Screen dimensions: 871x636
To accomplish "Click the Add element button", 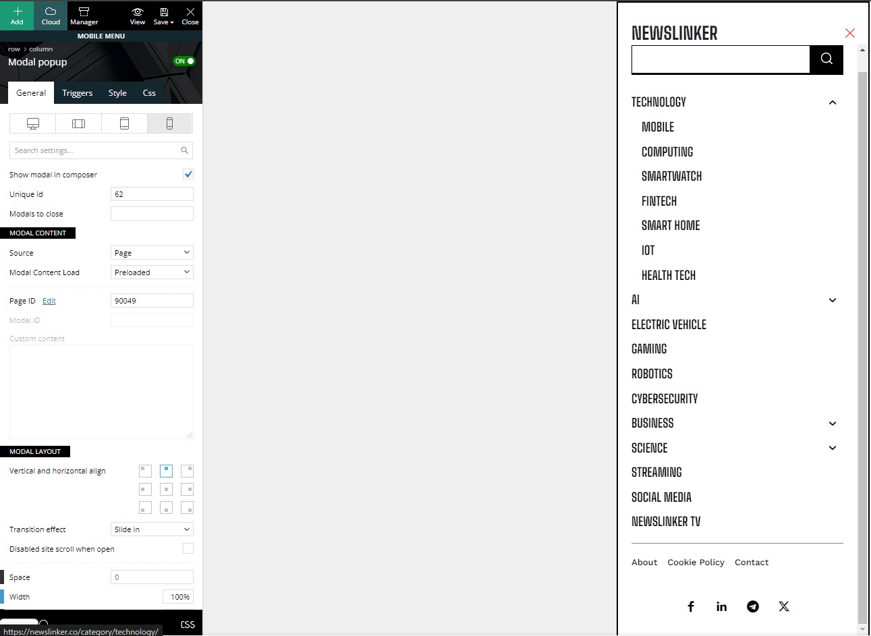I will coord(17,16).
